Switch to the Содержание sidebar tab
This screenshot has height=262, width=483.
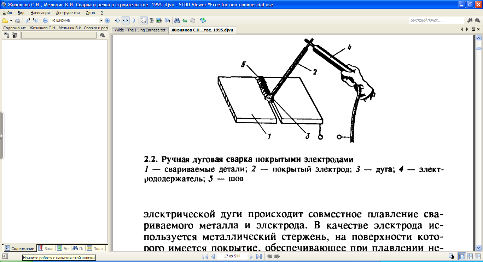point(19,248)
